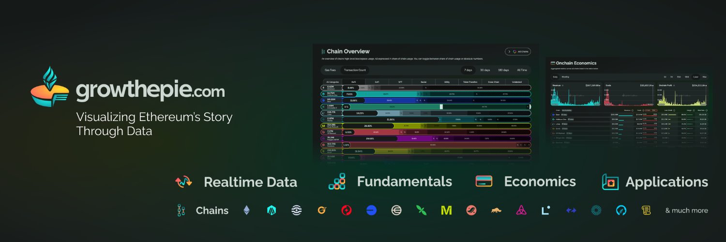
Task: Open the NFT category tab
Action: click(x=400, y=82)
